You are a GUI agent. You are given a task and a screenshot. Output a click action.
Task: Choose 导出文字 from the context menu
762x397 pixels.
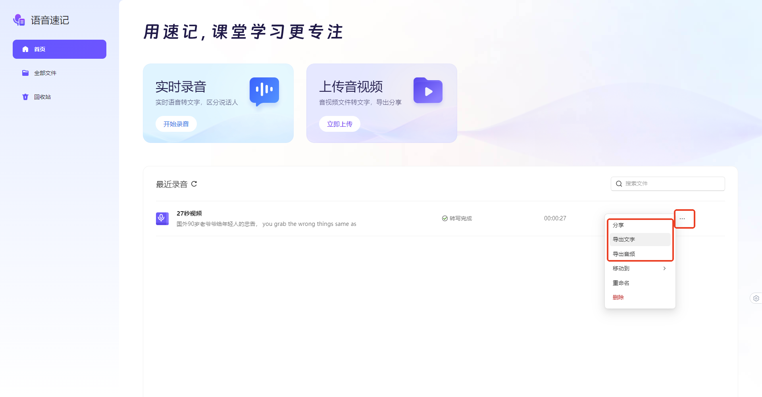(x=640, y=239)
